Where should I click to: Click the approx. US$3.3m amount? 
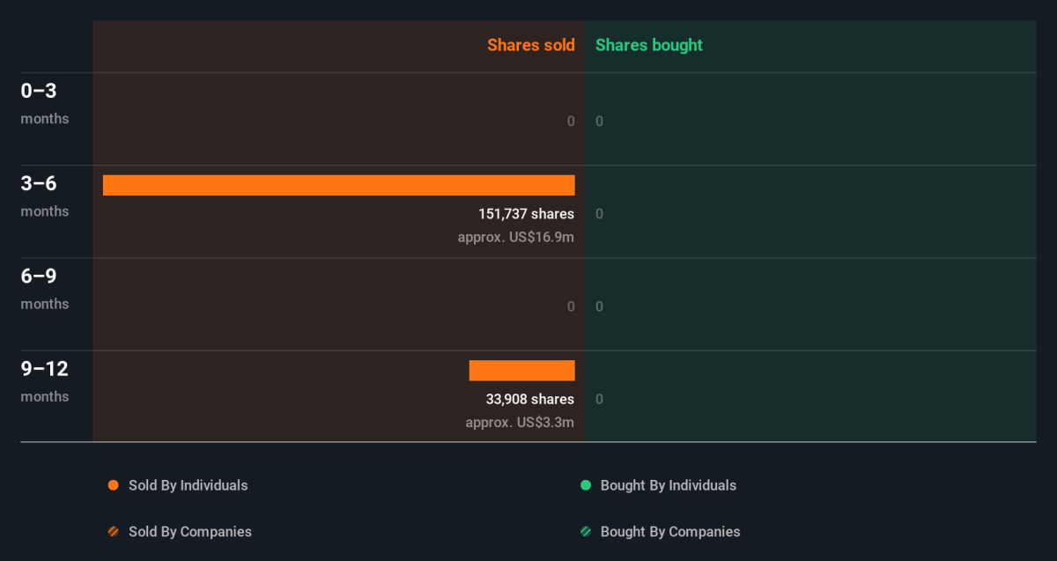coord(520,422)
